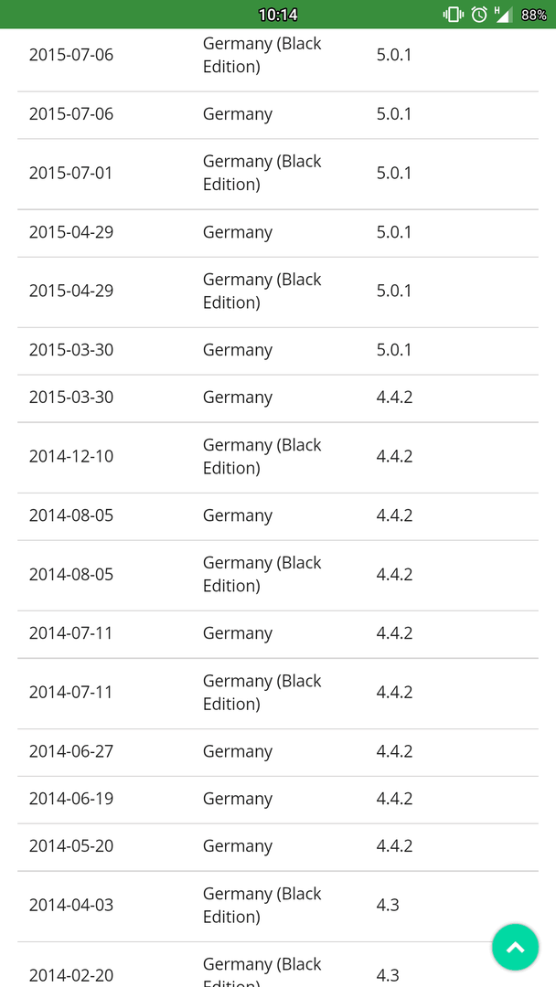The image size is (556, 987).
Task: Tap the alarm clock icon in status bar
Action: [479, 15]
